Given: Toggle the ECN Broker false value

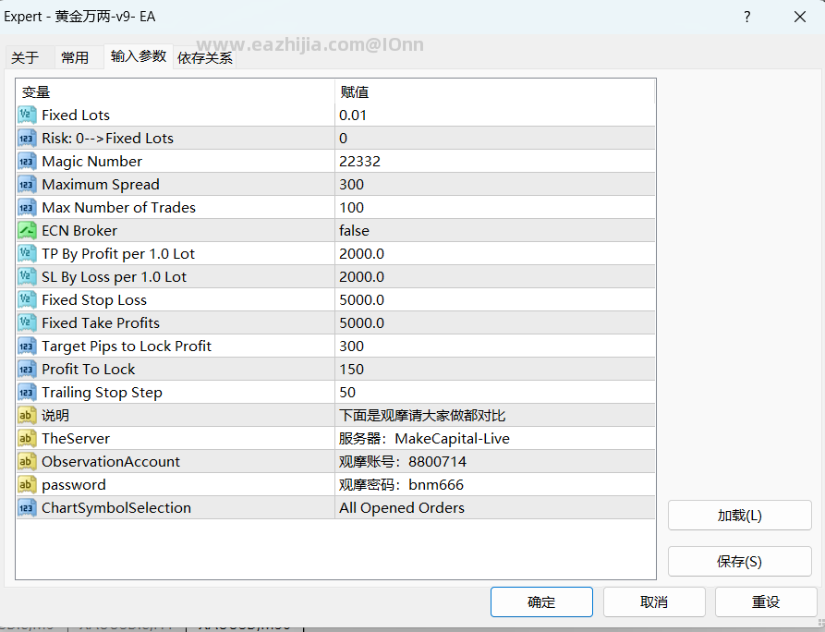Looking at the screenshot, I should [x=494, y=230].
